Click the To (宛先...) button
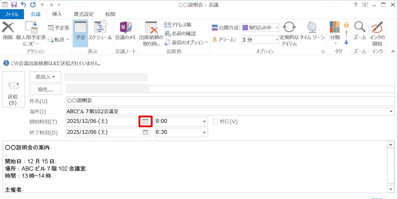The height and width of the screenshot is (199, 398). tap(45, 89)
